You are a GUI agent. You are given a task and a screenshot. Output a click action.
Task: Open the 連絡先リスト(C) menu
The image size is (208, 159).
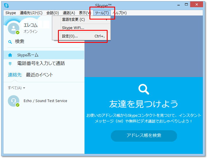pos(31,13)
